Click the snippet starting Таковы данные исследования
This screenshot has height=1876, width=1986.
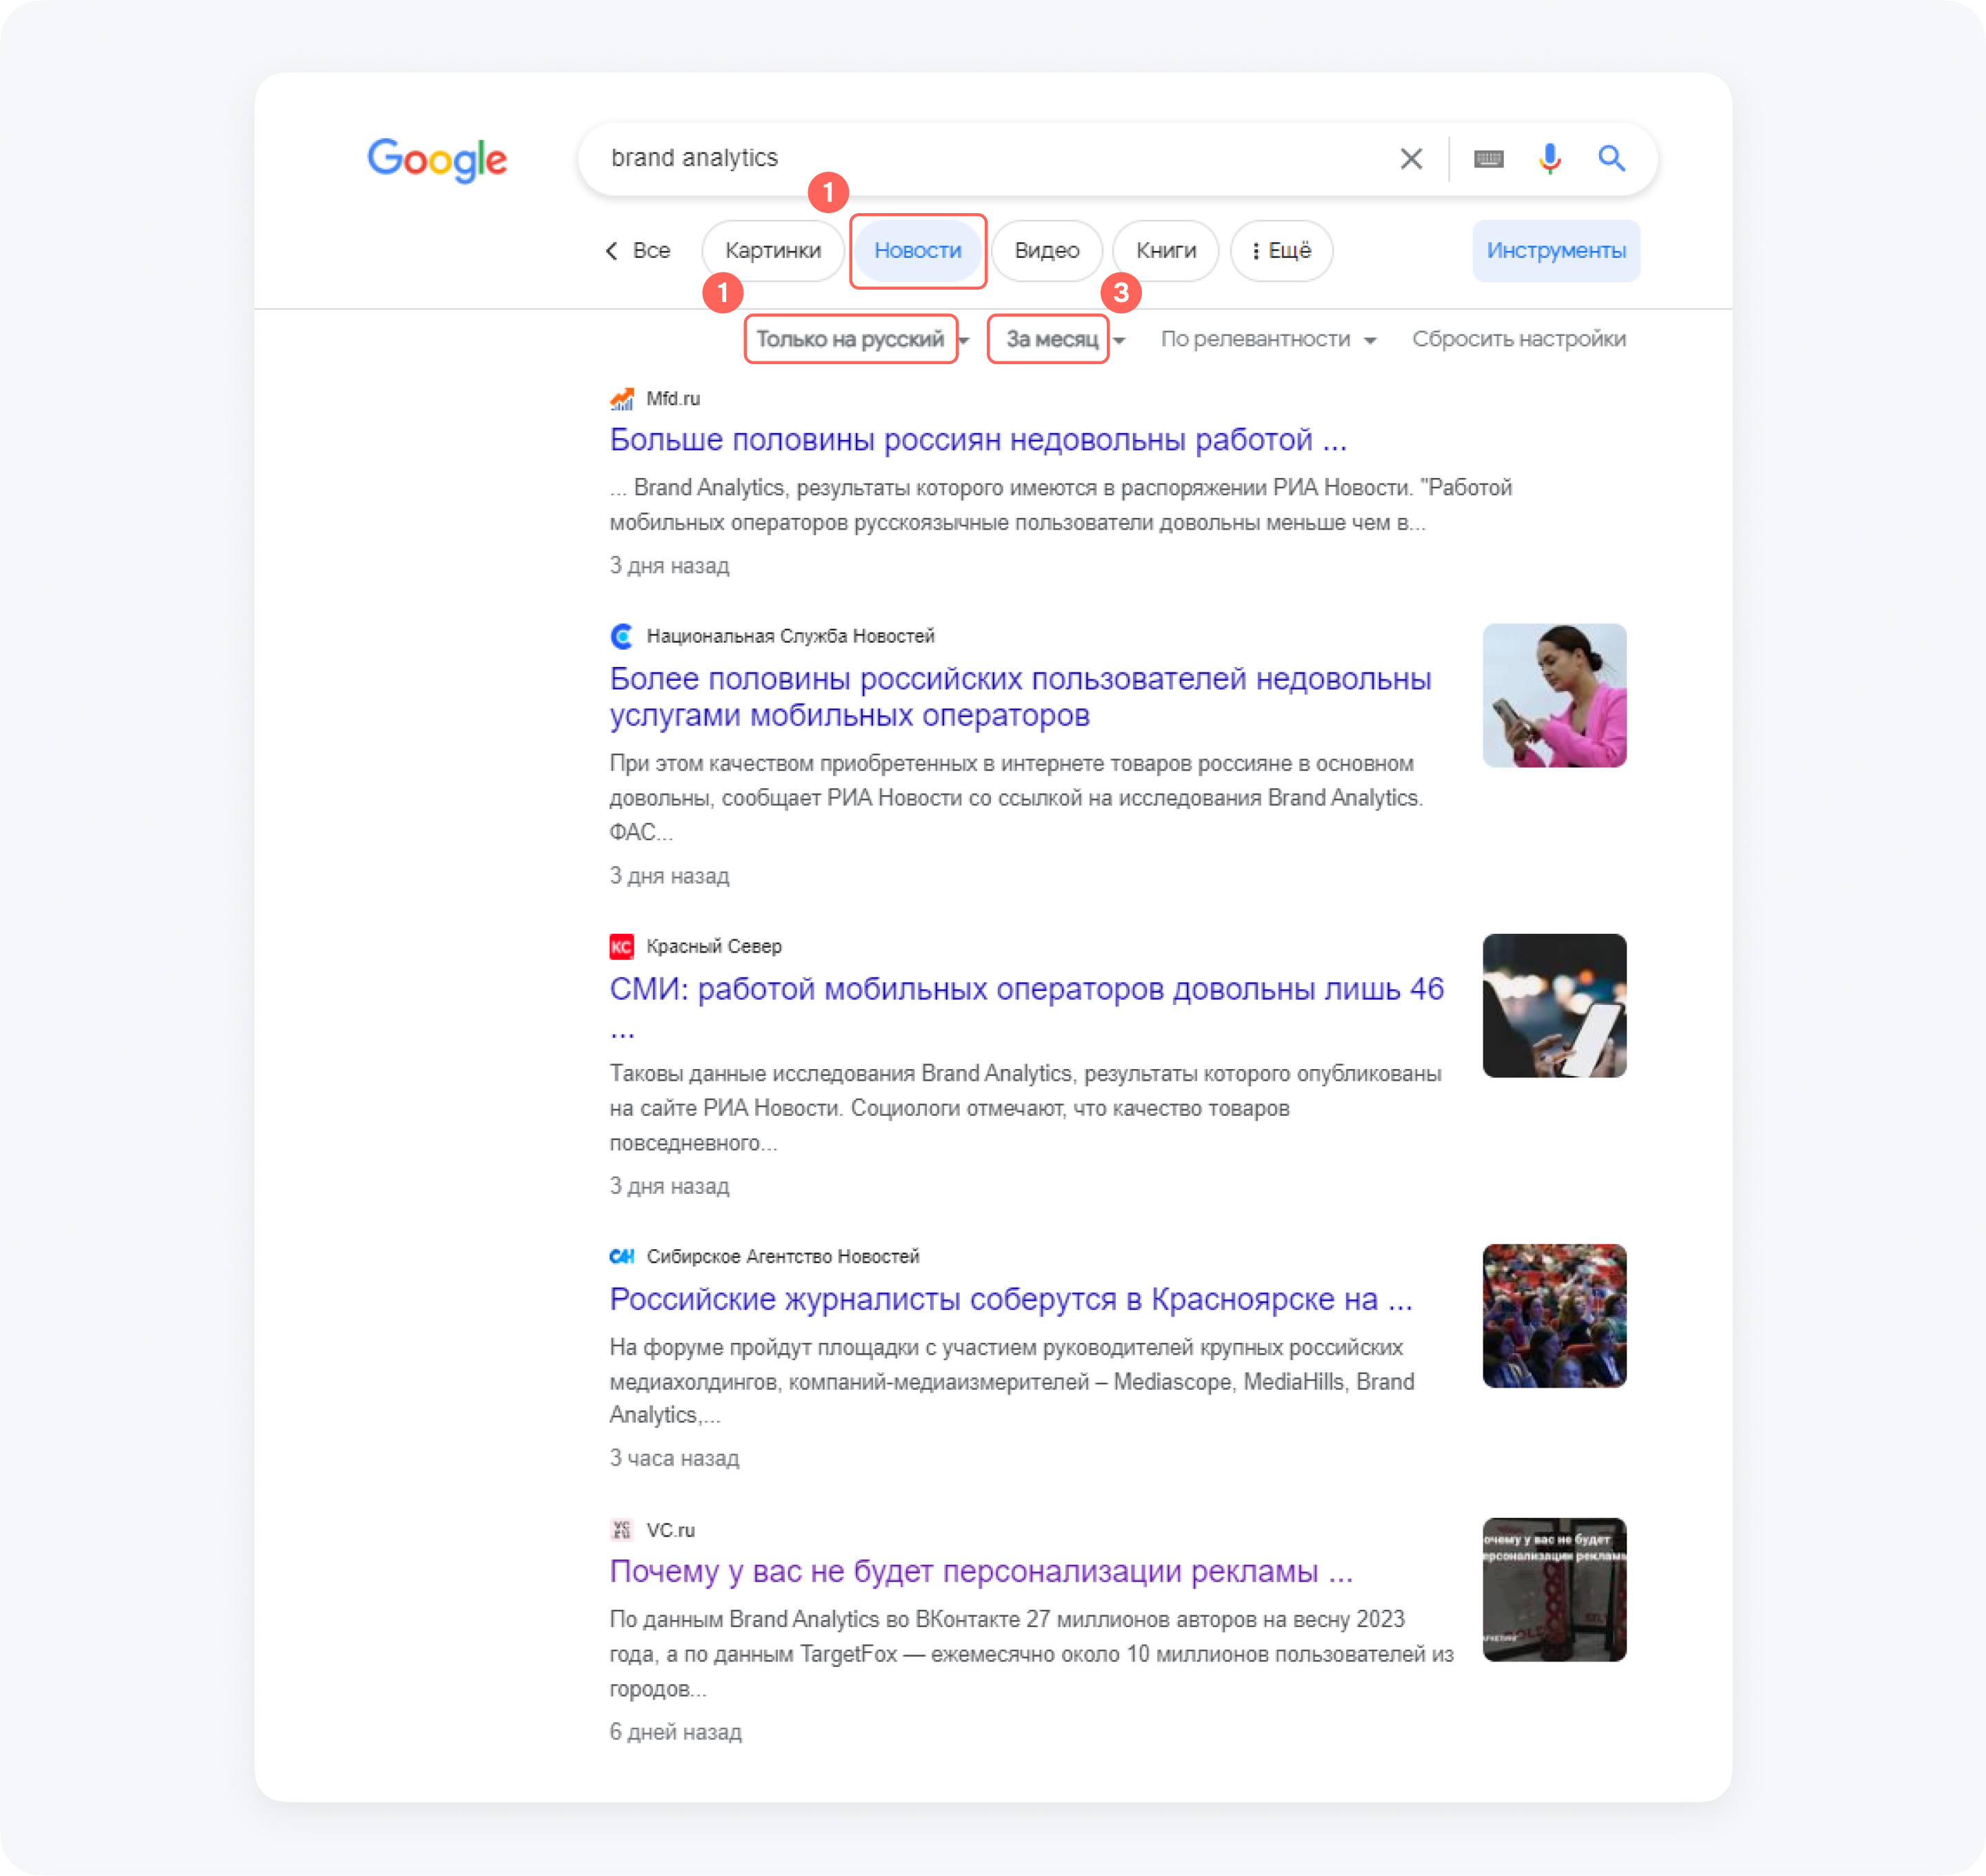[1025, 1108]
